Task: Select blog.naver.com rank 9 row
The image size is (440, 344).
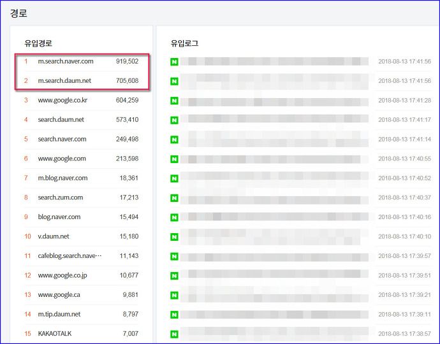Action: [82, 217]
